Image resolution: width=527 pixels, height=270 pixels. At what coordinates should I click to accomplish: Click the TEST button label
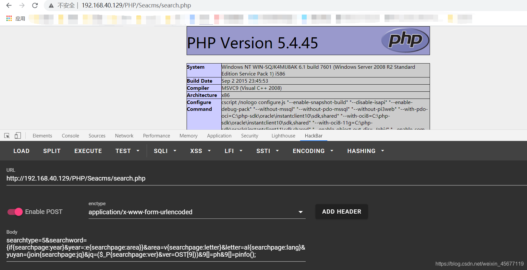tap(123, 151)
